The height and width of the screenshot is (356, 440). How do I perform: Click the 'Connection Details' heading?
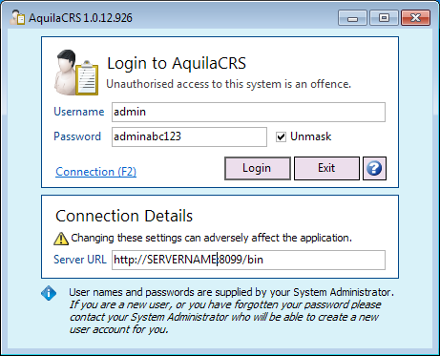pos(124,216)
